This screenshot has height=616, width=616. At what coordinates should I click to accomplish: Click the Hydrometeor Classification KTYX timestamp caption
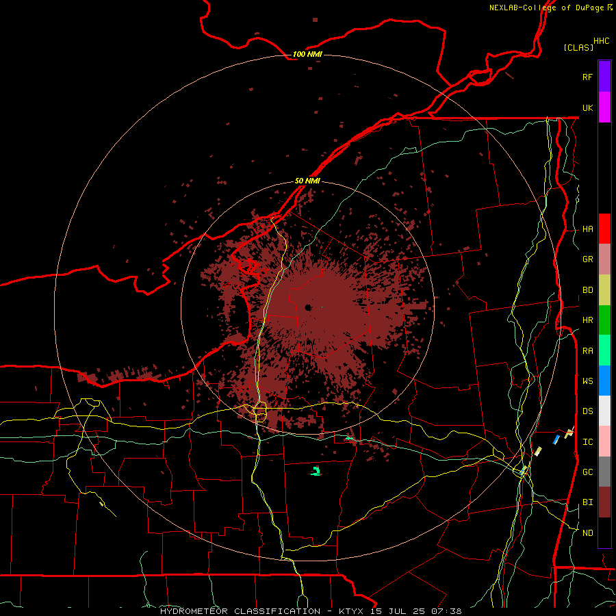[311, 611]
